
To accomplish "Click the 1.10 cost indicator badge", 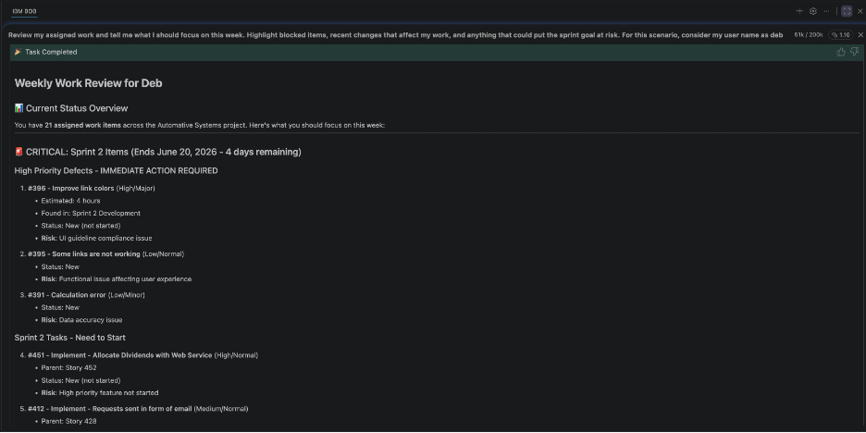I will (x=841, y=35).
